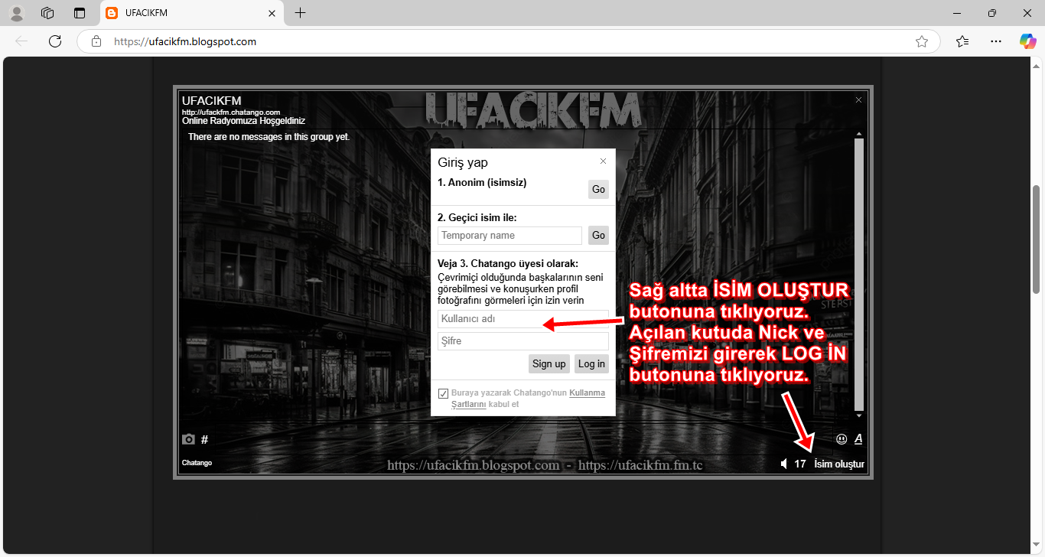View site information via the lock icon
Viewport: 1045px width, 557px height.
[x=96, y=41]
